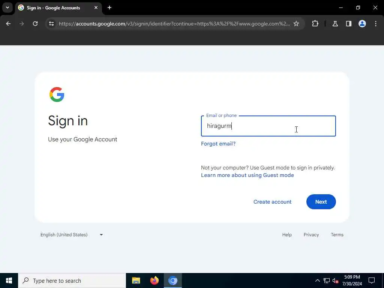Open Learn more about using Guest mode
This screenshot has width=384, height=288.
[247, 175]
